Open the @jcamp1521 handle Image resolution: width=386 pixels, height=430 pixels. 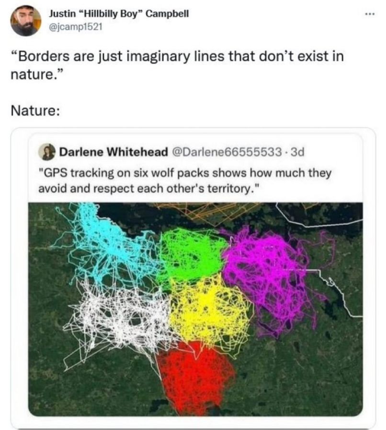[x=76, y=27]
